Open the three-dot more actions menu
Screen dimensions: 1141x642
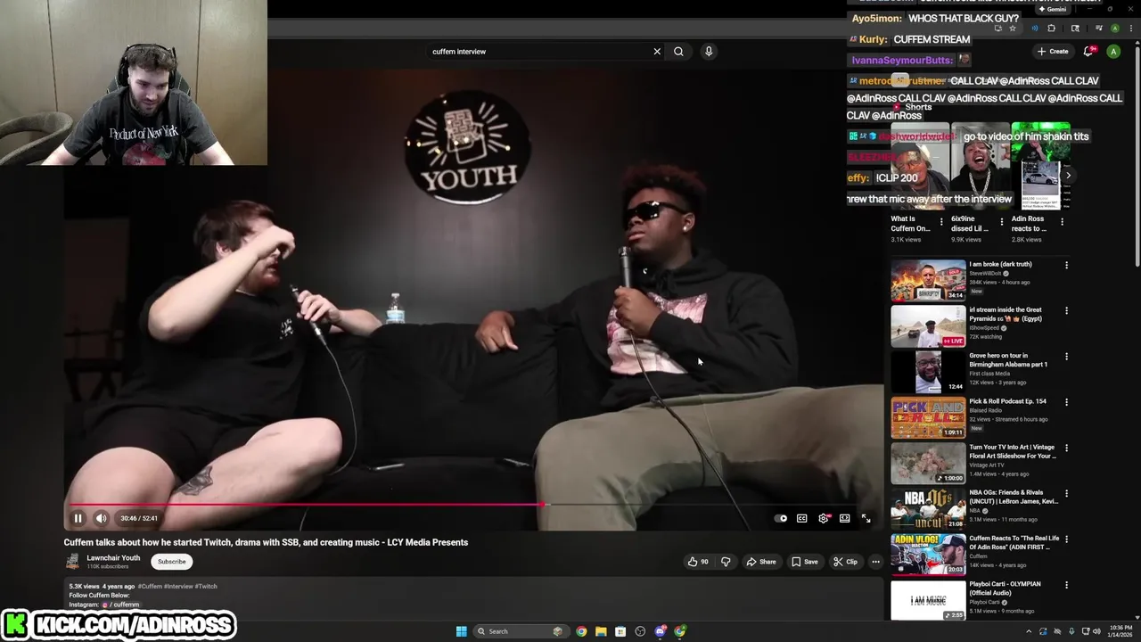tap(875, 562)
